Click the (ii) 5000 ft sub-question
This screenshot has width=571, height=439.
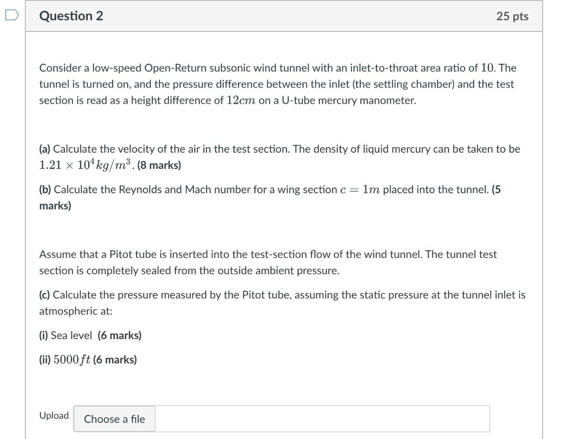(87, 360)
